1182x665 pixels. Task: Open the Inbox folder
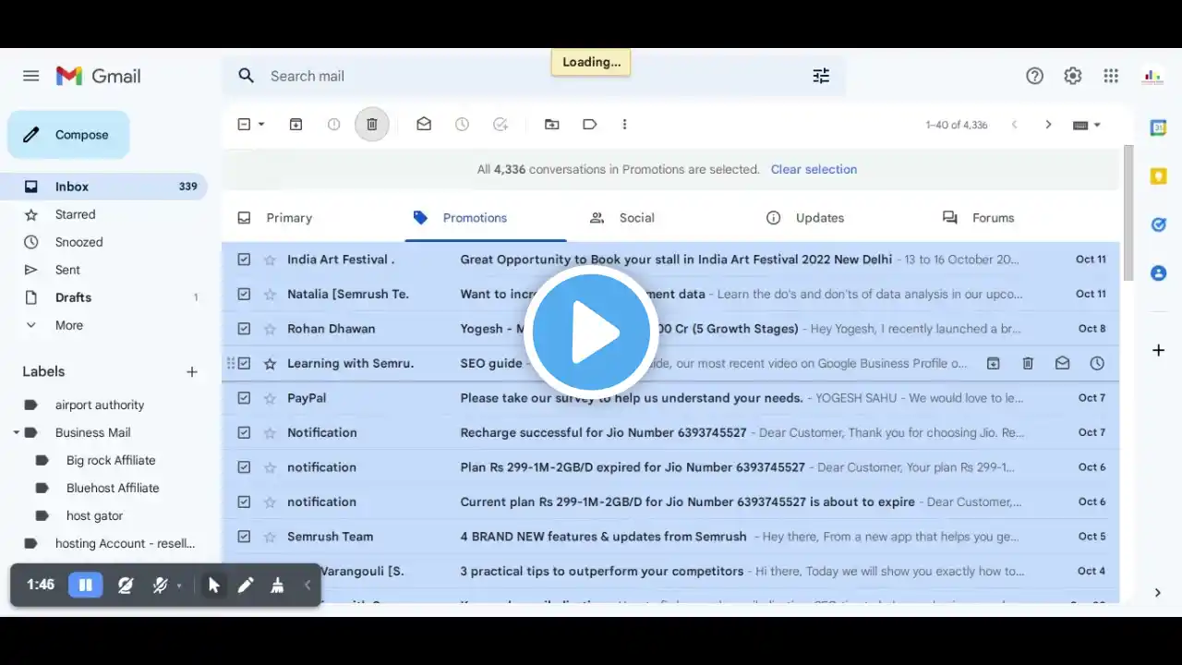tap(103, 187)
